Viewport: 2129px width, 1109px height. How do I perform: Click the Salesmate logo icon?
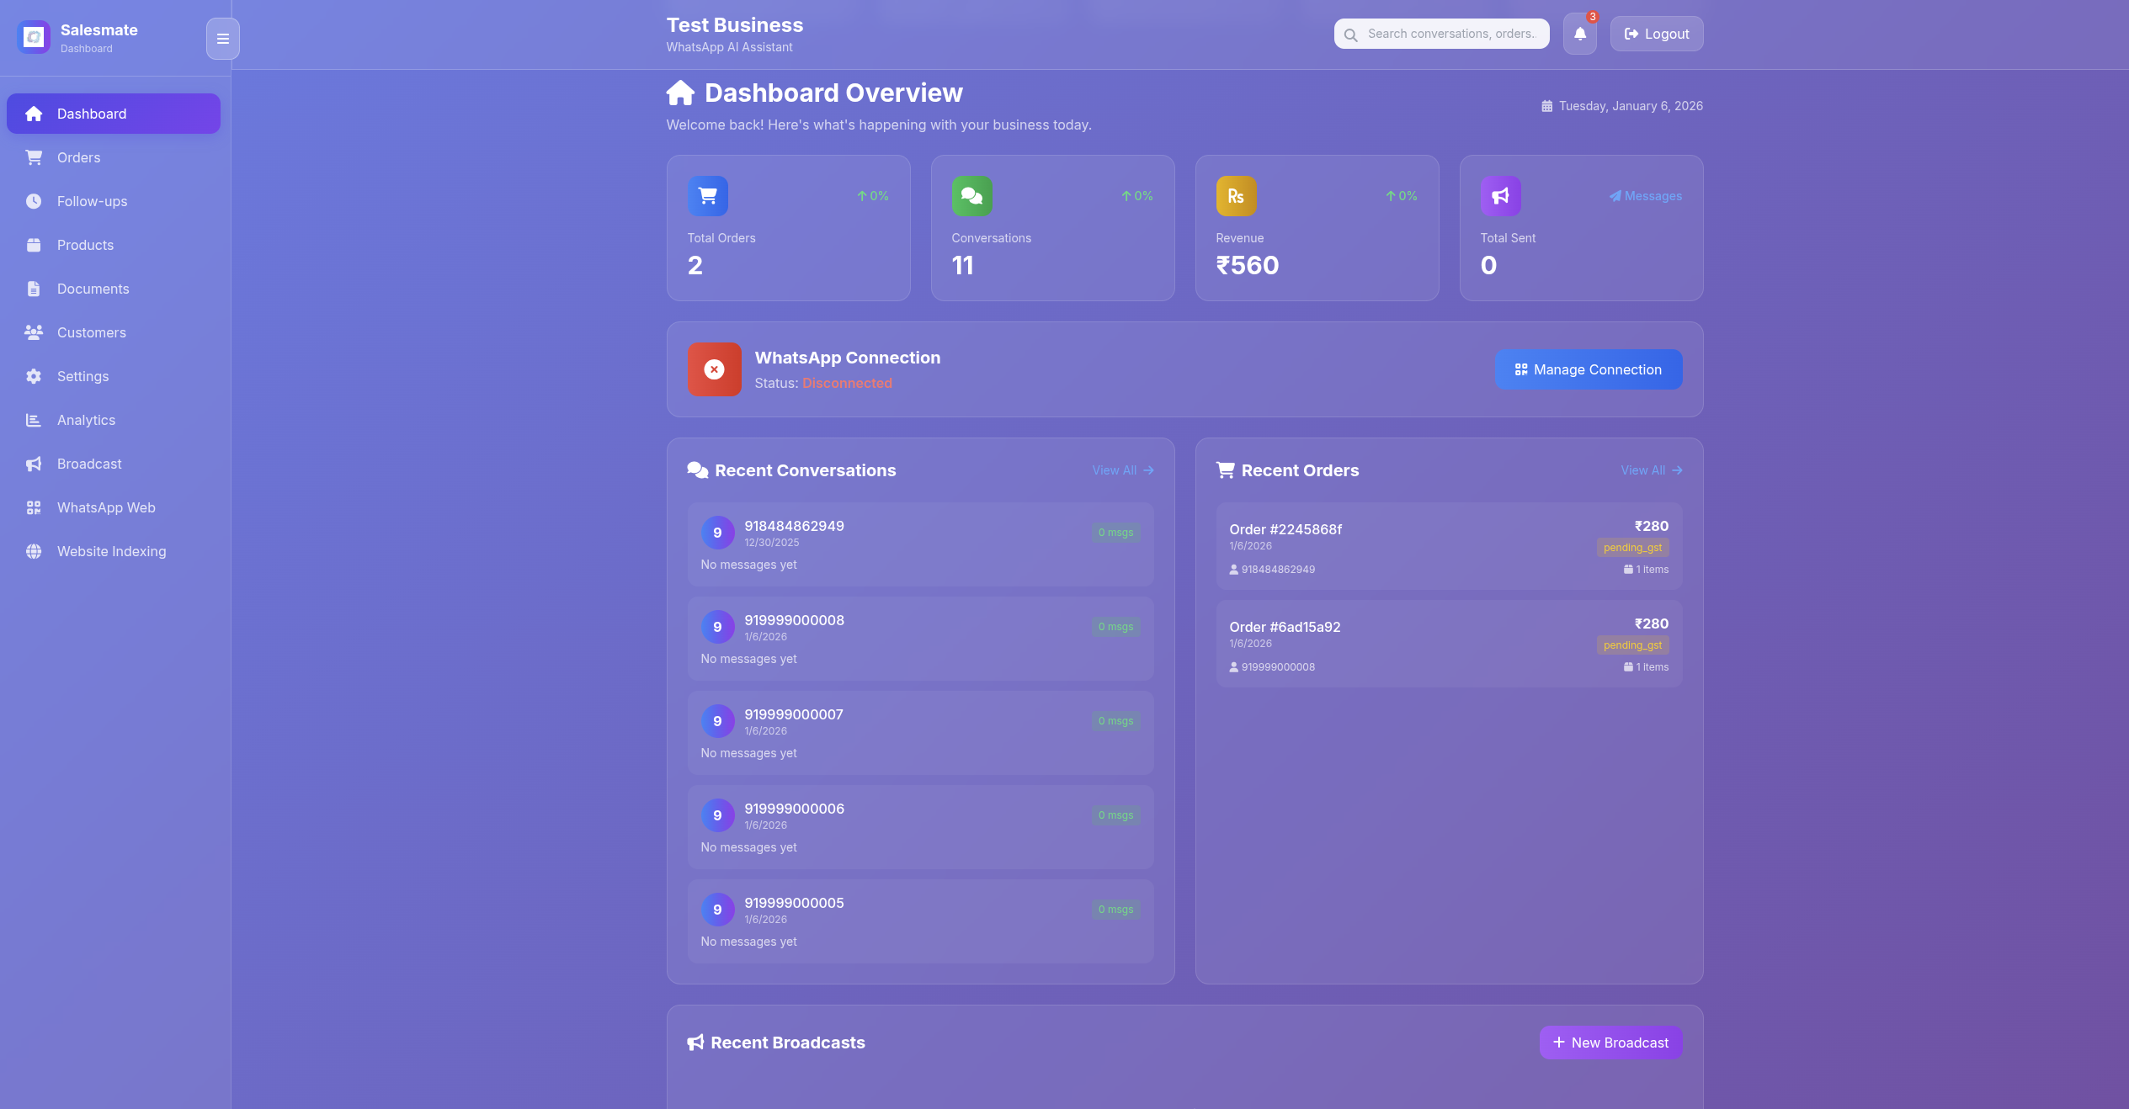coord(34,37)
